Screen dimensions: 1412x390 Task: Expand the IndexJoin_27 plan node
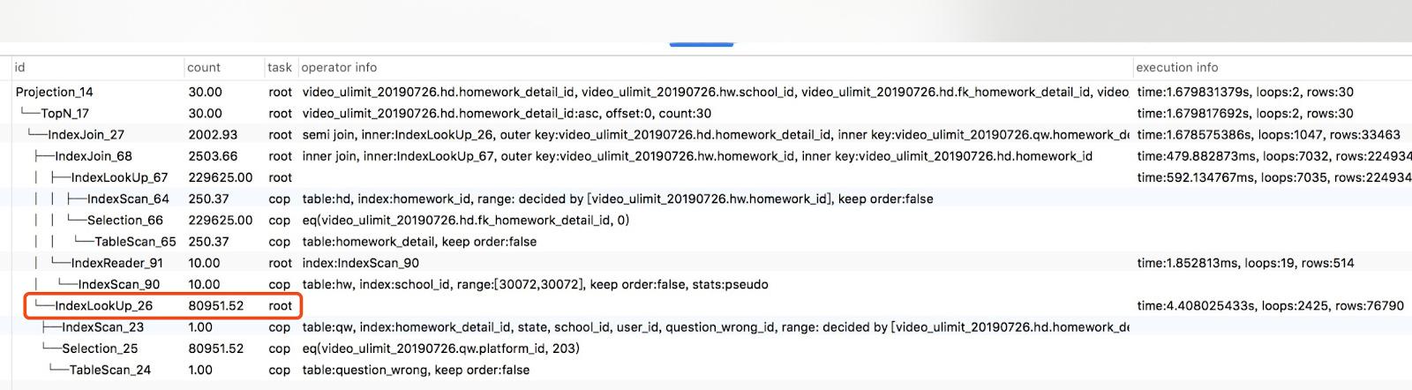click(86, 135)
